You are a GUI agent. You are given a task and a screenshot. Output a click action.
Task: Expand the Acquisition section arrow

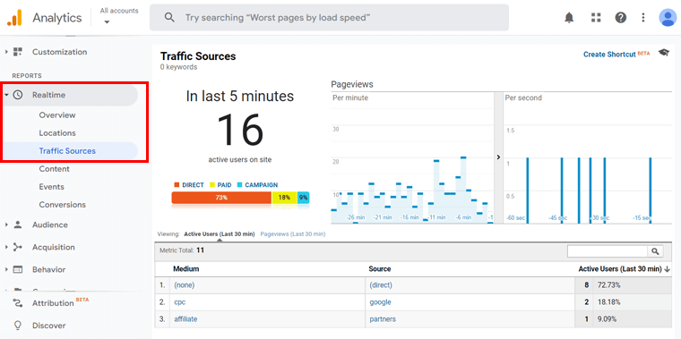tap(6, 247)
